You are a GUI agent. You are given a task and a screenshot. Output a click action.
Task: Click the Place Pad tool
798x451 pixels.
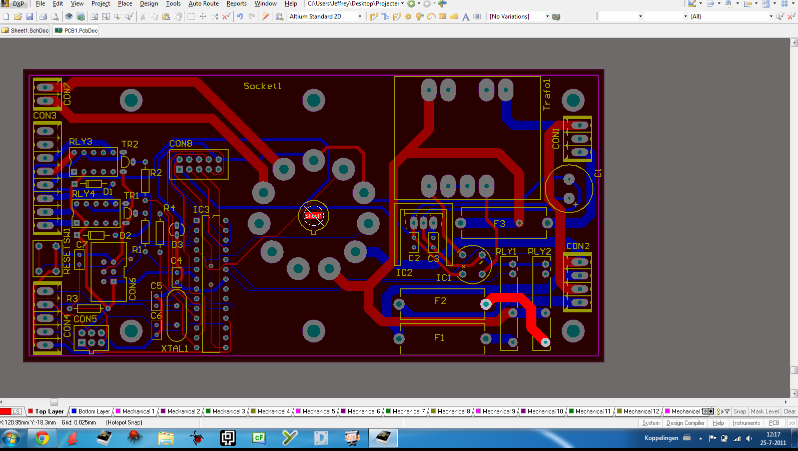(408, 17)
